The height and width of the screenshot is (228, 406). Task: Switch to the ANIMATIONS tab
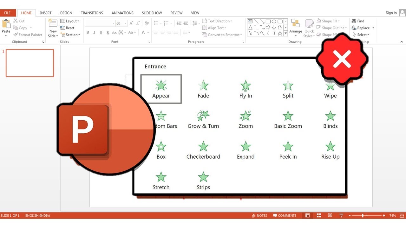(122, 13)
